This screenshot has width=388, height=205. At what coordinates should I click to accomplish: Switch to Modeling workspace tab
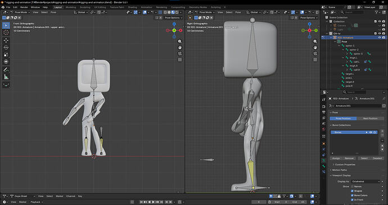pyautogui.click(x=71, y=7)
